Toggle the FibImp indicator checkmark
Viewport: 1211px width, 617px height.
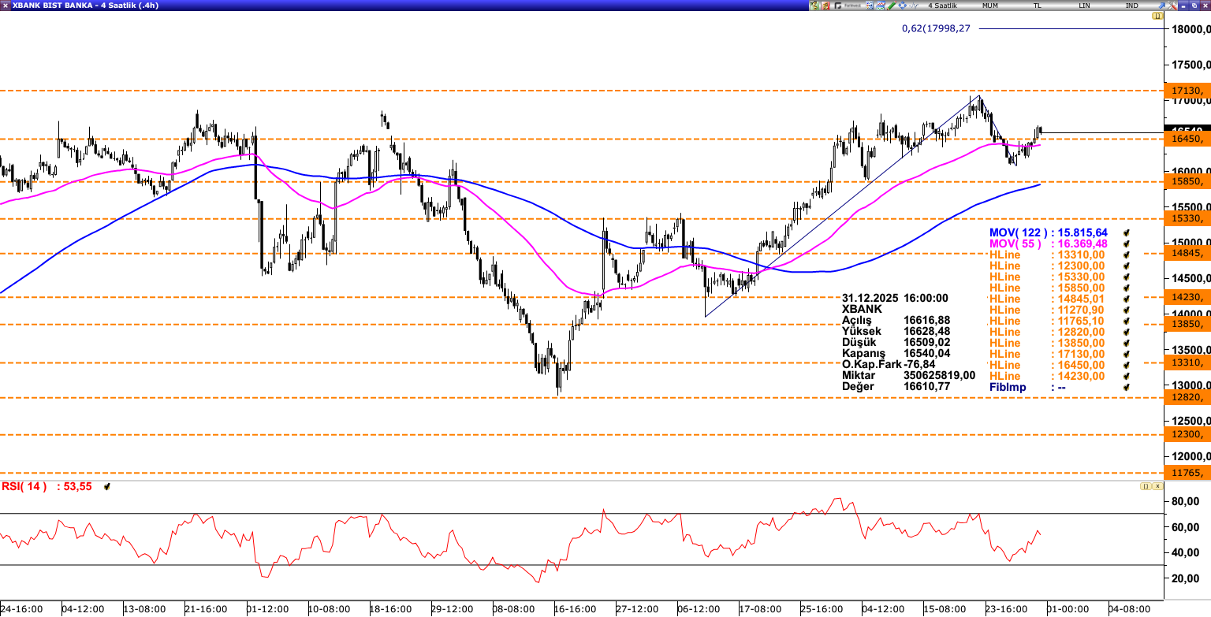[1127, 387]
